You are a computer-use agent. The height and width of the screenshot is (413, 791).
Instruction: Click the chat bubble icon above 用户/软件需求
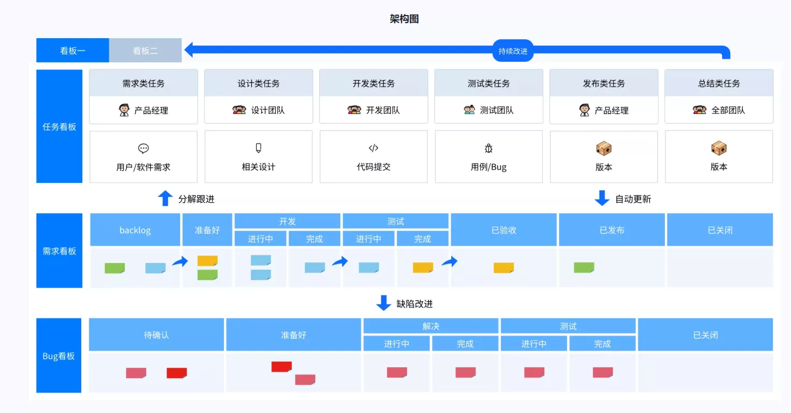143,148
